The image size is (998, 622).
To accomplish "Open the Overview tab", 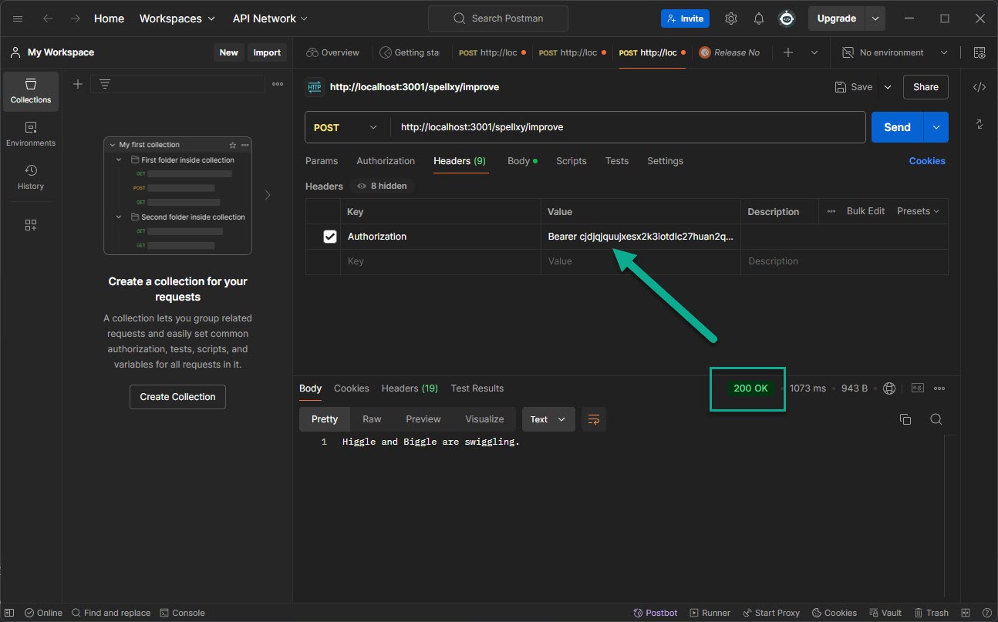I will (x=333, y=52).
